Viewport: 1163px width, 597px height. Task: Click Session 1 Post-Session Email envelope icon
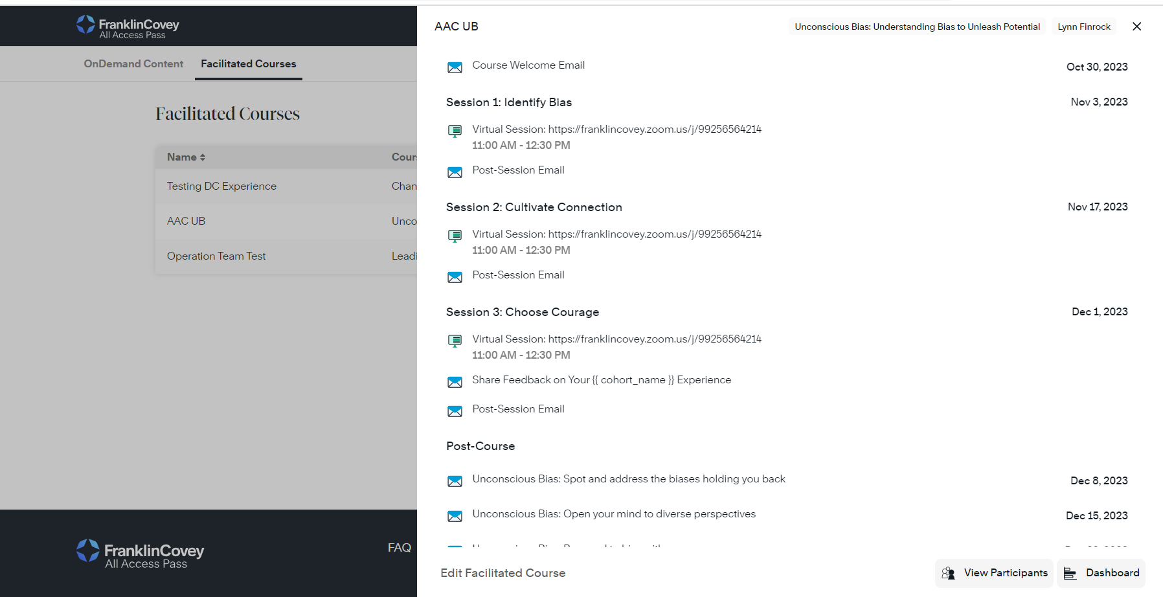(x=455, y=172)
